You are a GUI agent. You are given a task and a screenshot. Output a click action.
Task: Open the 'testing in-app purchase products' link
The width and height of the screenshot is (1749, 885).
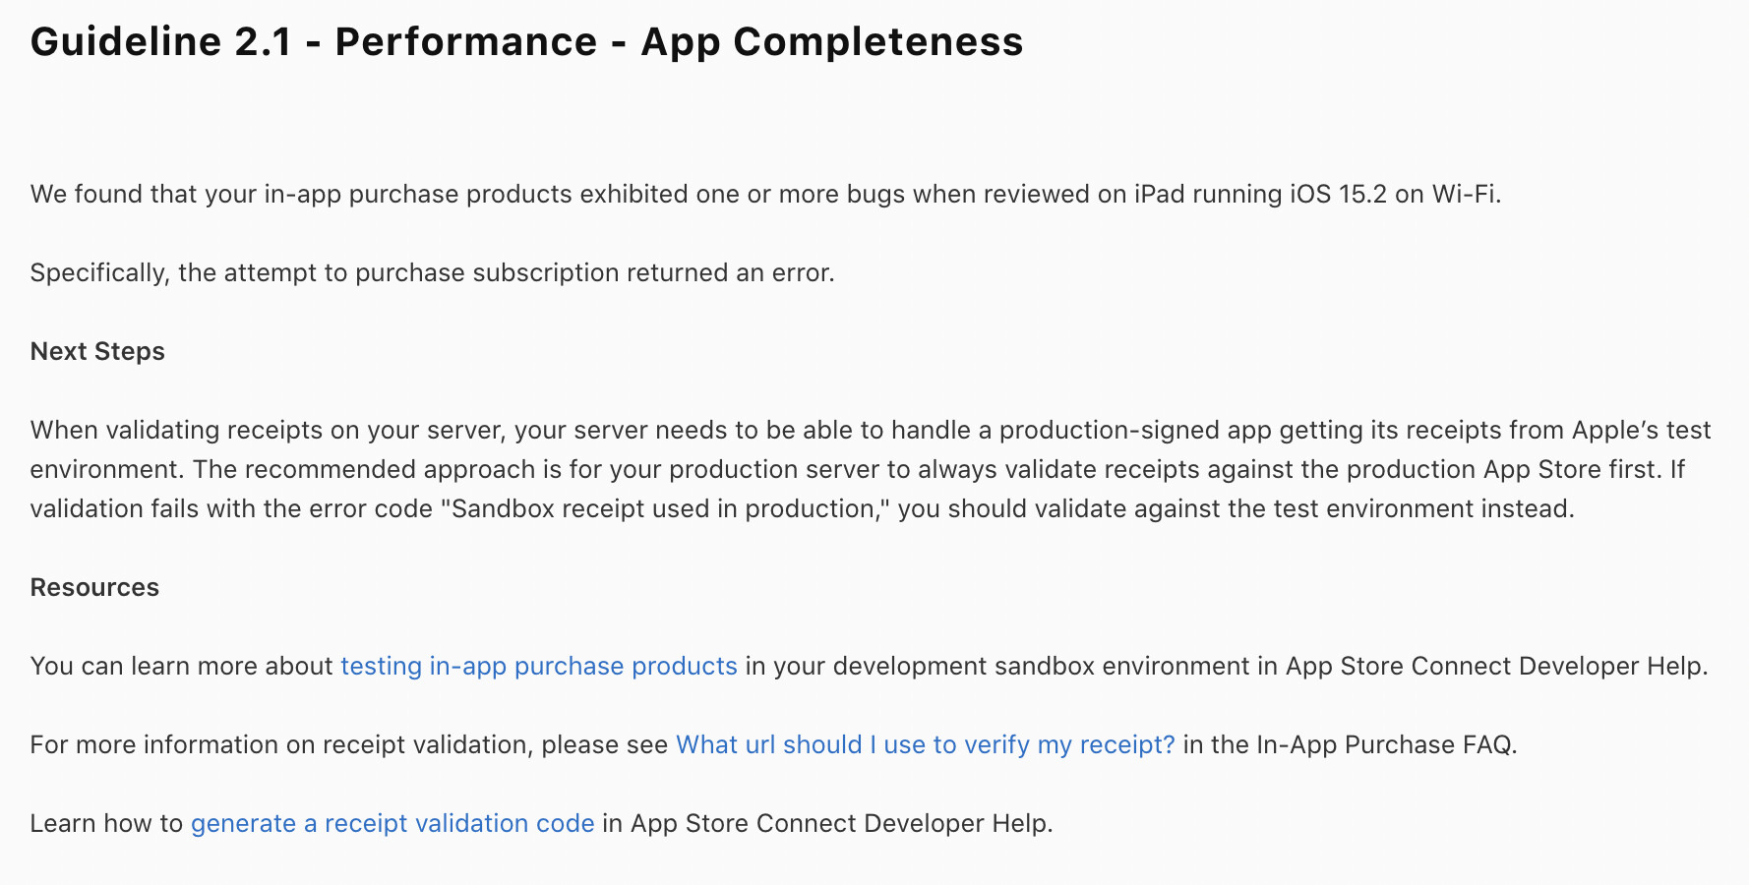point(538,666)
